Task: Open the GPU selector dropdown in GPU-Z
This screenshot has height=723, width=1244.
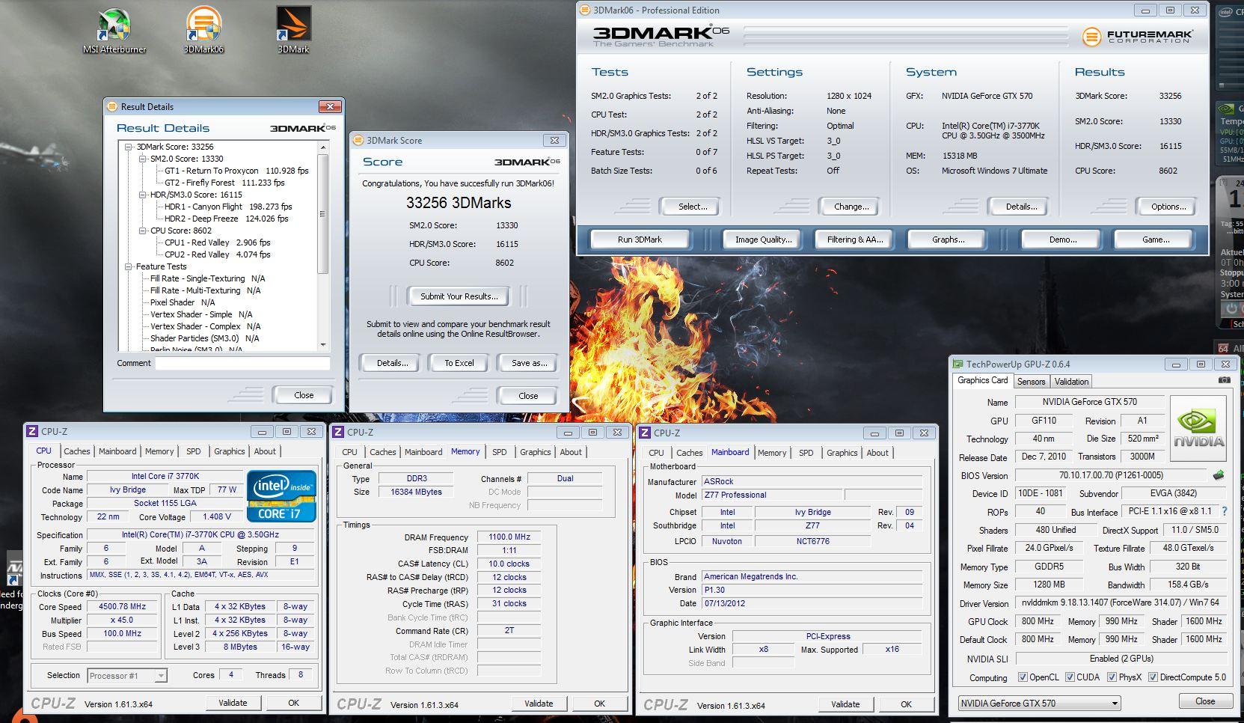Action: (x=1039, y=704)
